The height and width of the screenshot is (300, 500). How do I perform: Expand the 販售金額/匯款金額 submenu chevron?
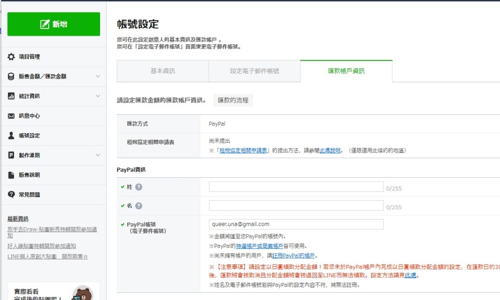[x=98, y=77]
